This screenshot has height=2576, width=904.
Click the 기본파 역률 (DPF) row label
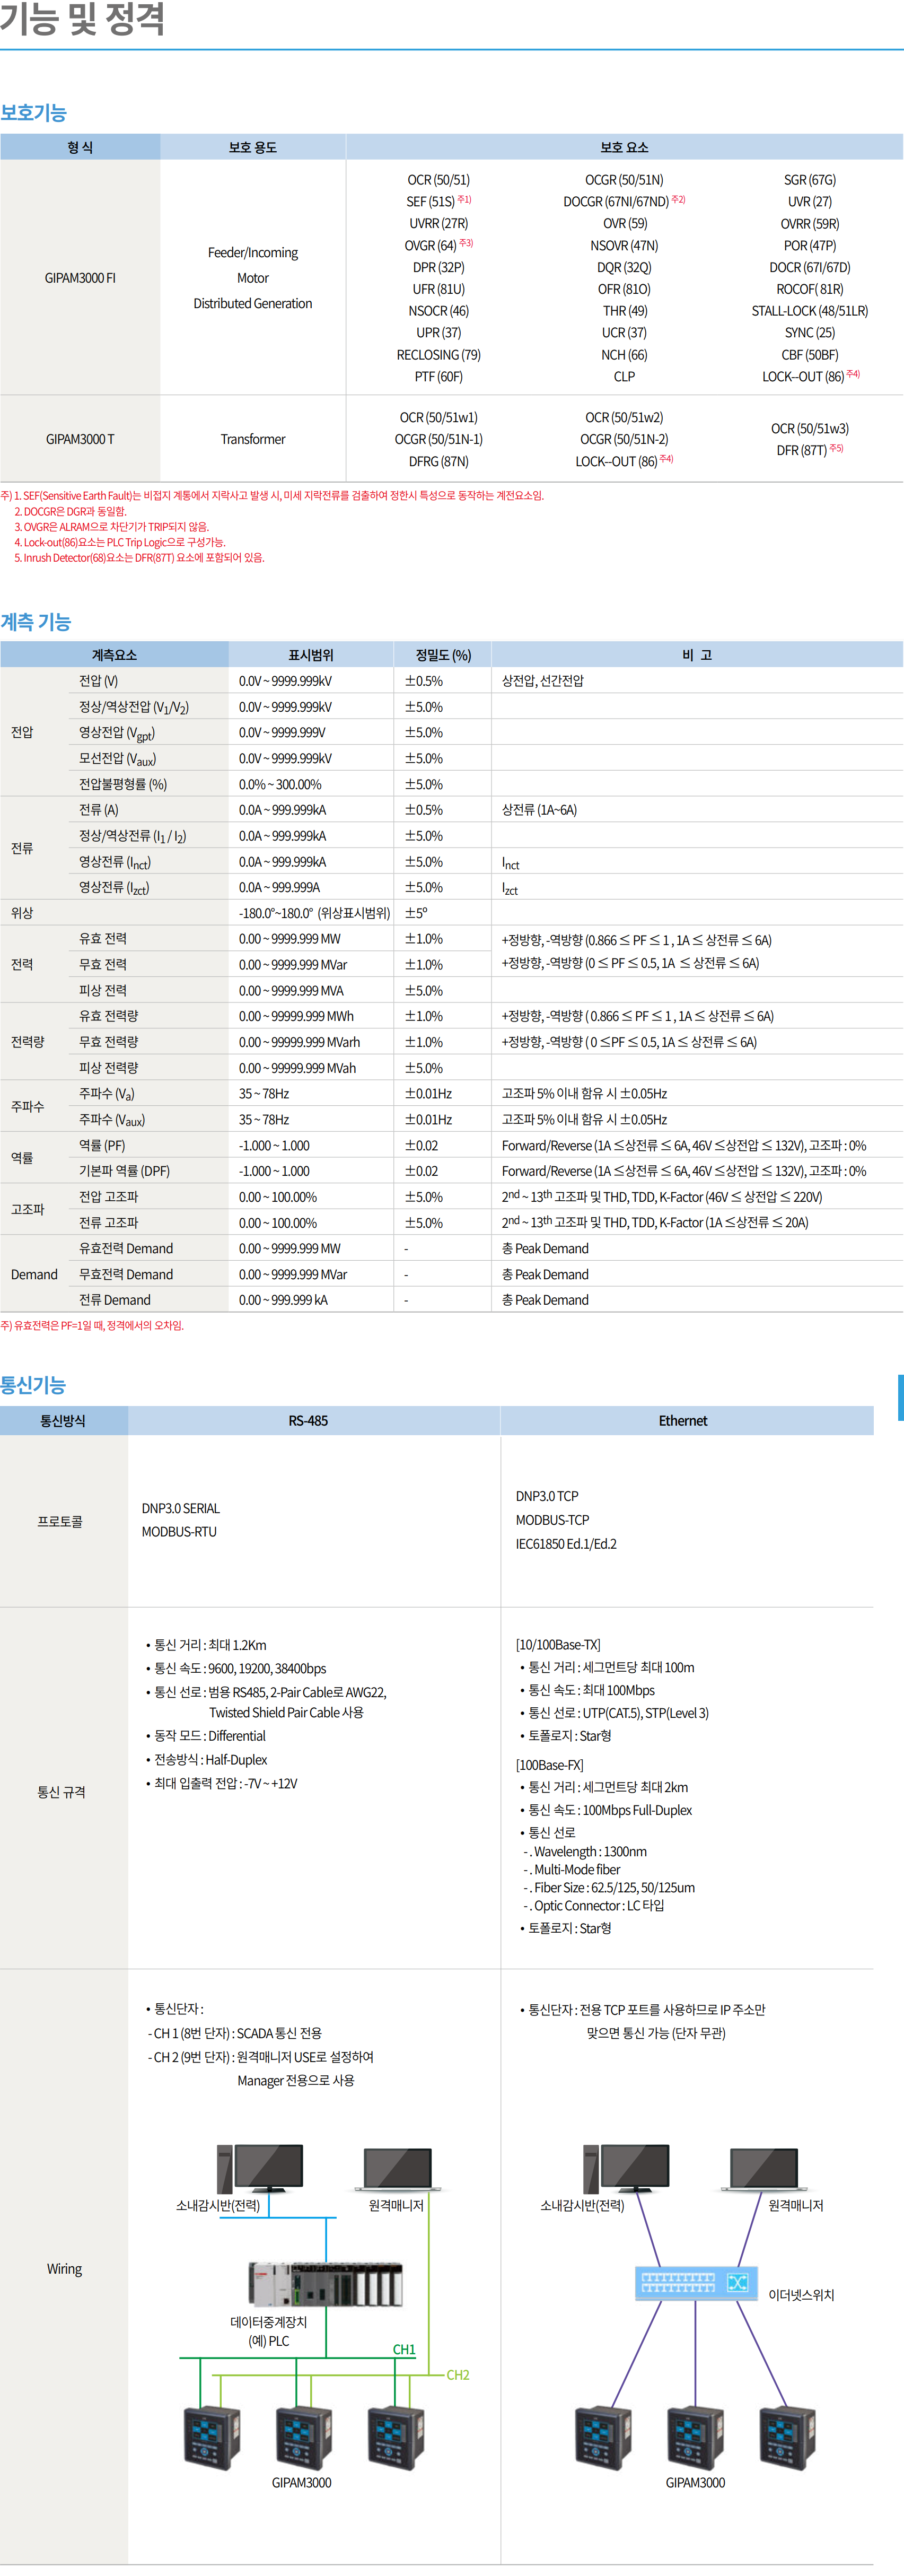(x=124, y=1171)
